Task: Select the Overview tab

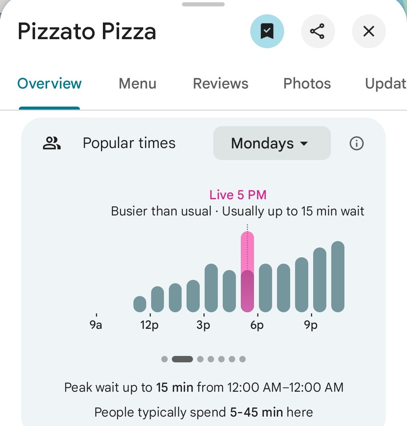Action: (x=49, y=84)
